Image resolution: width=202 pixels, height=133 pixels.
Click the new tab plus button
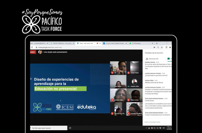(x=157, y=43)
